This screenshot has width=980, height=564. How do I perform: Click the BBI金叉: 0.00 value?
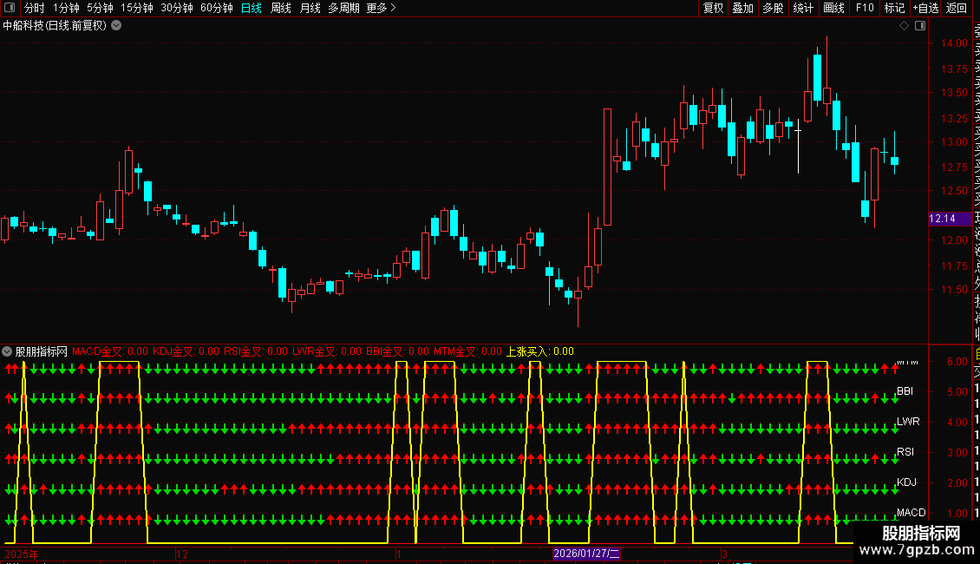397,351
